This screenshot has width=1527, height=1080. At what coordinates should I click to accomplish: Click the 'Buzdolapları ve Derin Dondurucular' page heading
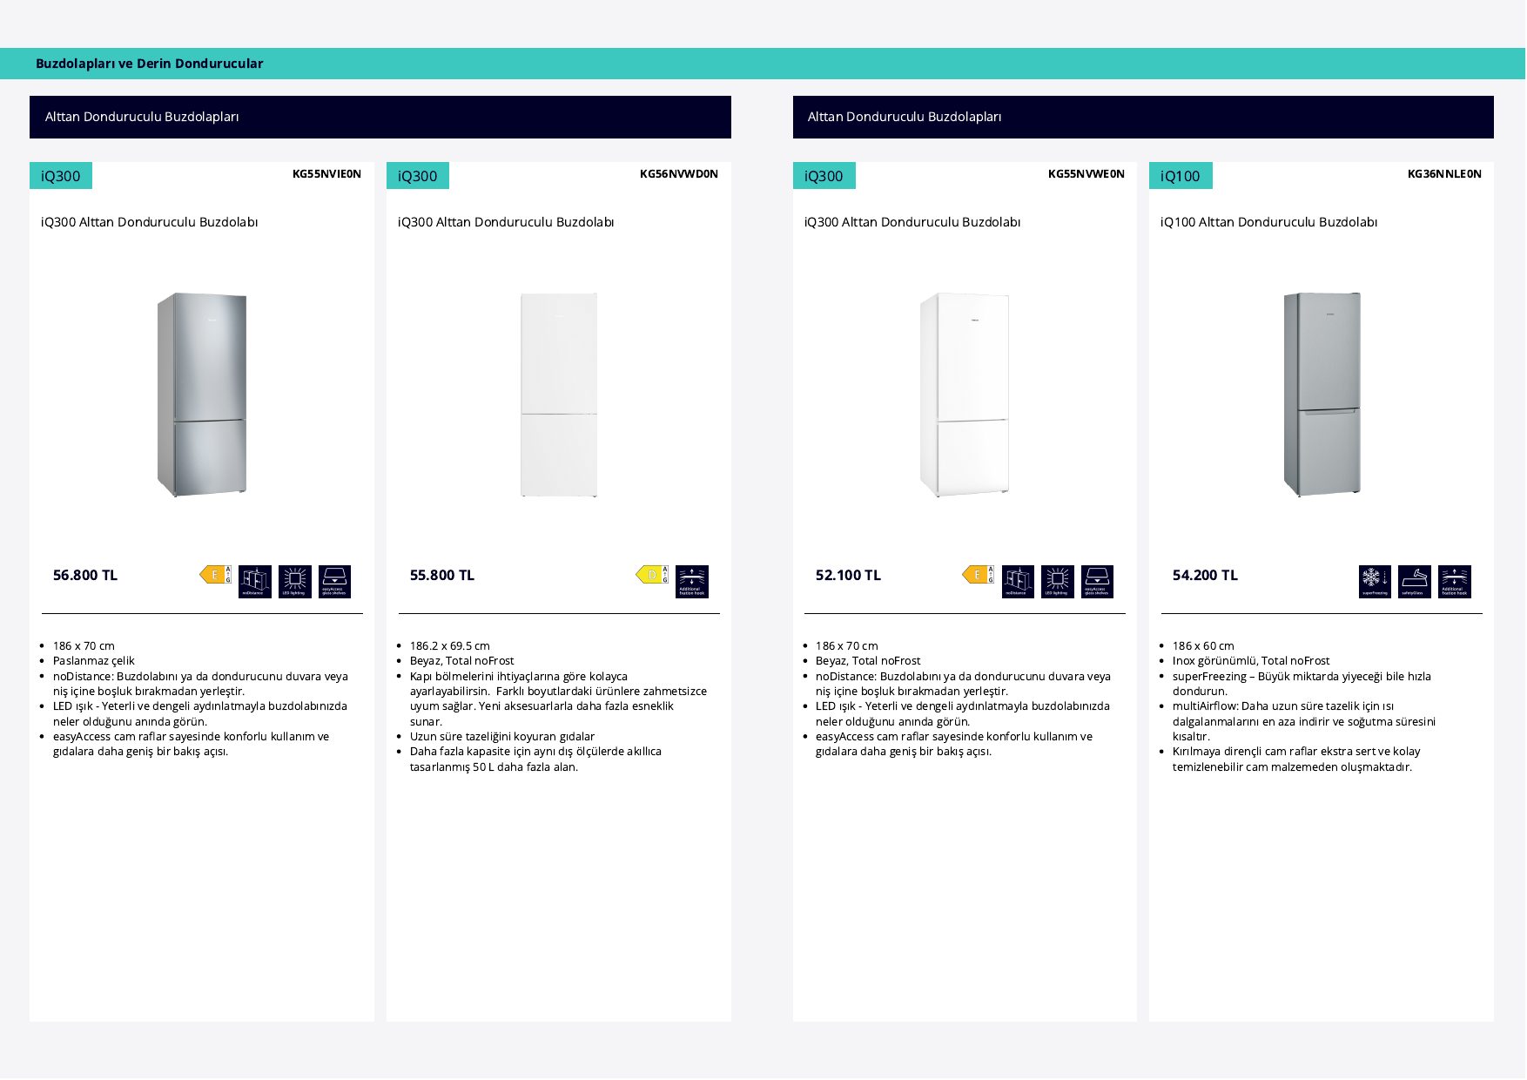point(150,64)
